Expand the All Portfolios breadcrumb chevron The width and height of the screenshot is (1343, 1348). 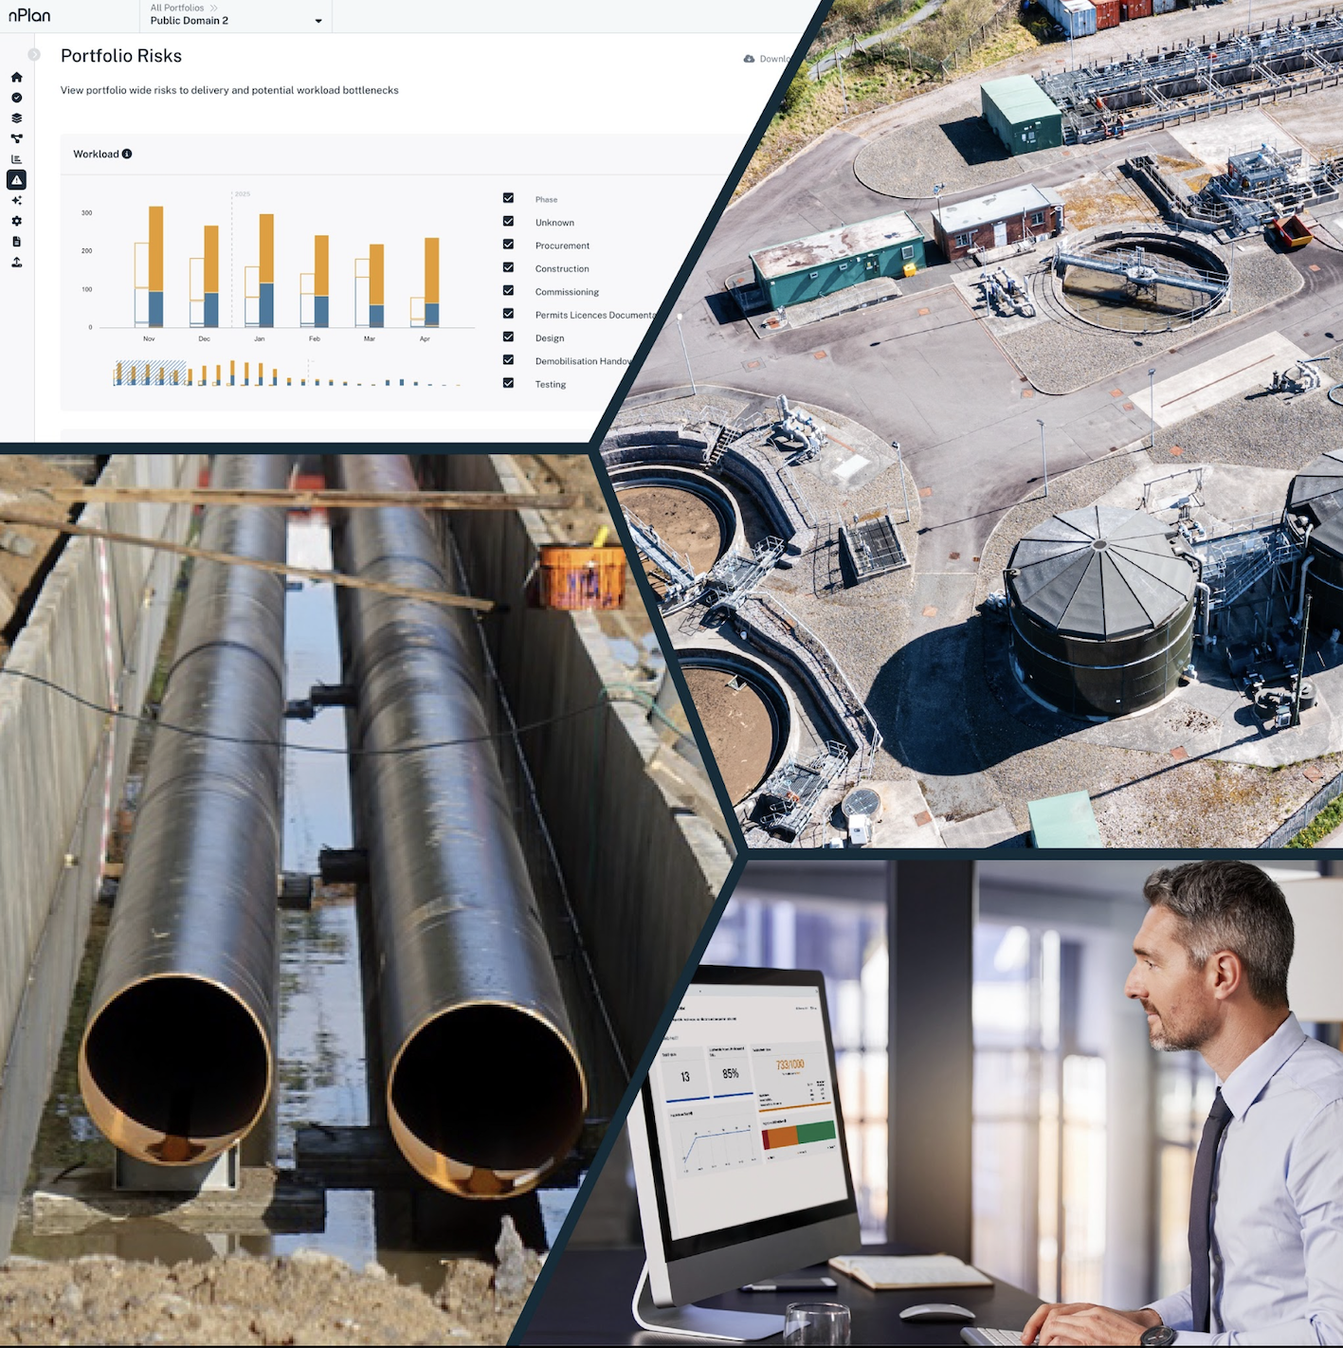[x=214, y=8]
